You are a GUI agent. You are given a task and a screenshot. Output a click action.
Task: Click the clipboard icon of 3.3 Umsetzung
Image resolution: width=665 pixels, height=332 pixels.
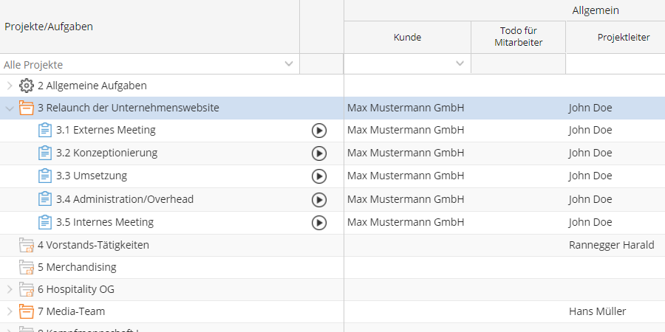45,176
